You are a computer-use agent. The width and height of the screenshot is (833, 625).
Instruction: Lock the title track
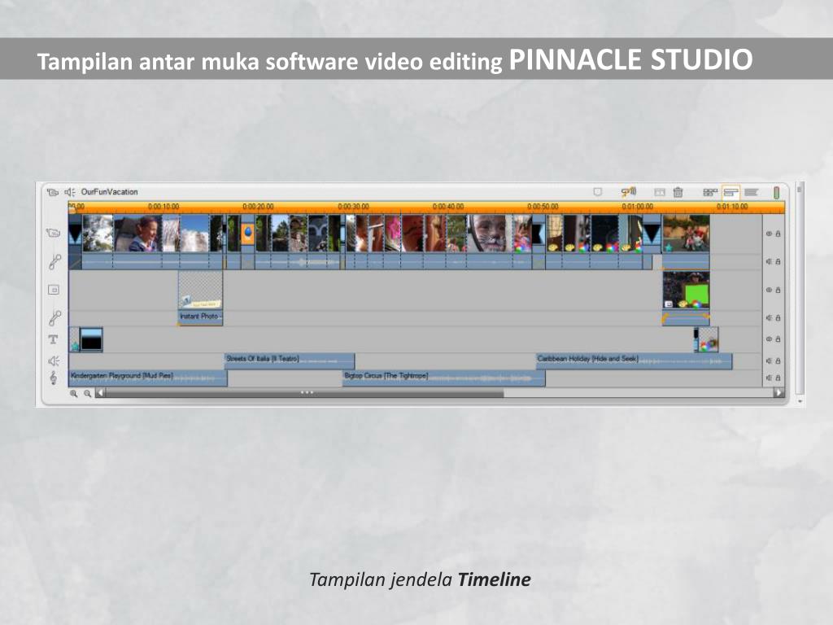(x=778, y=339)
